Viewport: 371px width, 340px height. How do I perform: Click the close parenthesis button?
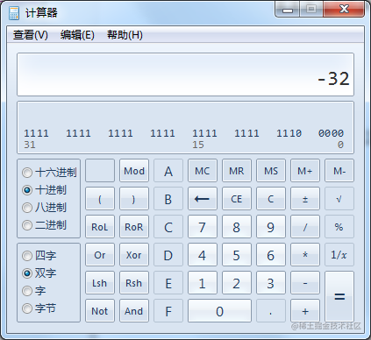point(134,199)
